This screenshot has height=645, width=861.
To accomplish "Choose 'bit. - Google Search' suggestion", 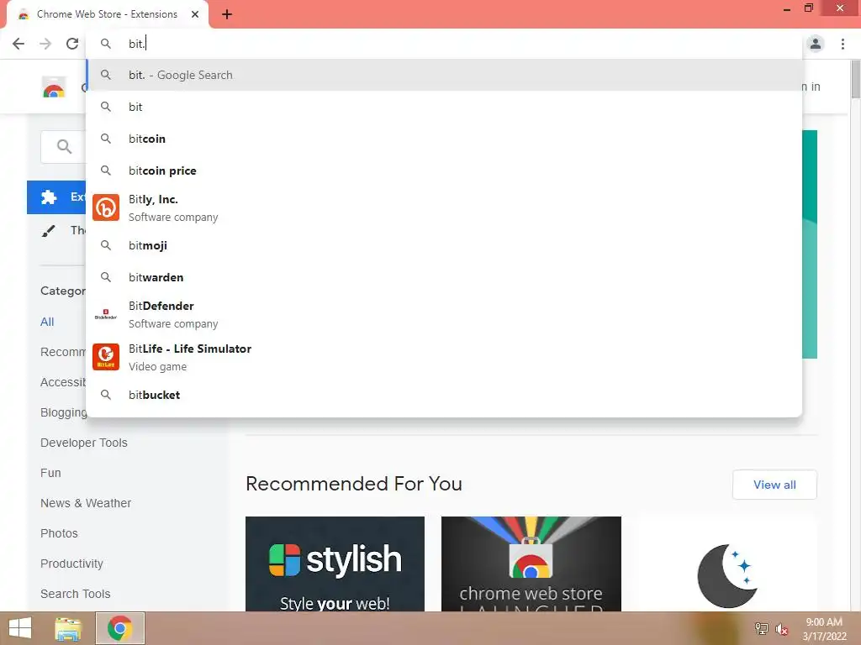I will click(x=444, y=75).
